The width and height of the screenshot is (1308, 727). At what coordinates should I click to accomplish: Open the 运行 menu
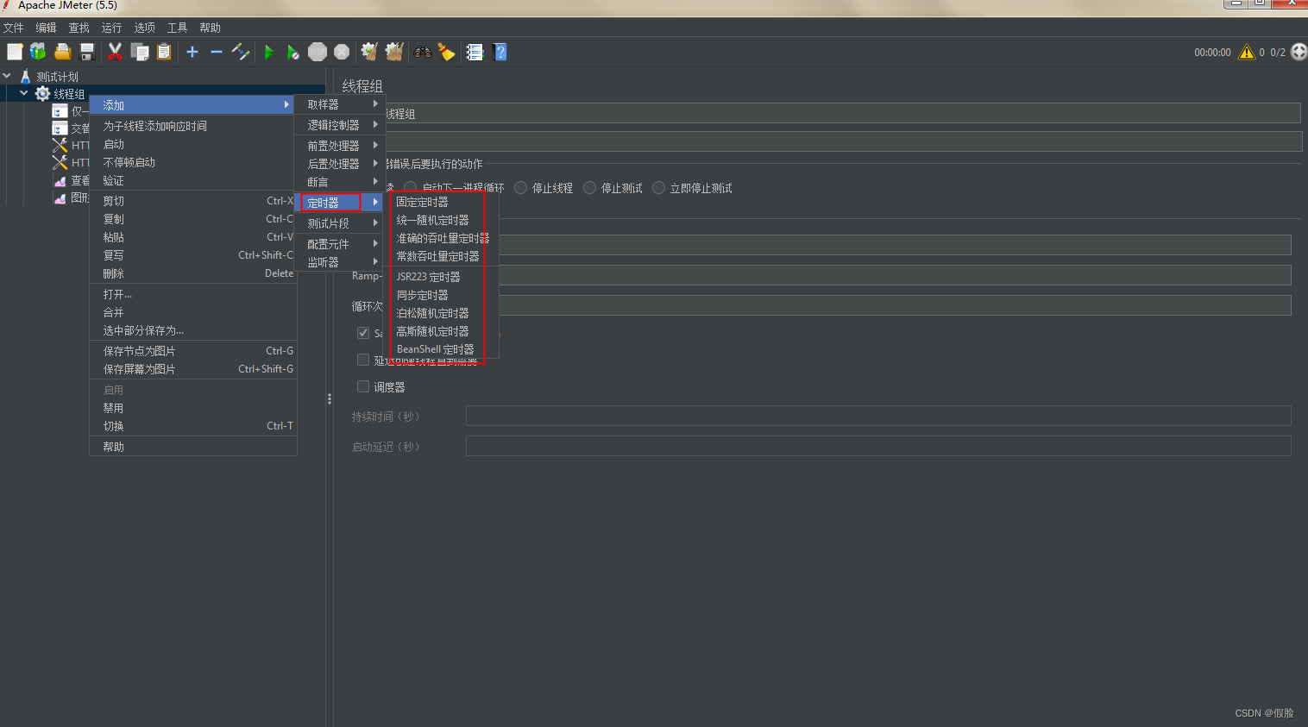(x=112, y=28)
